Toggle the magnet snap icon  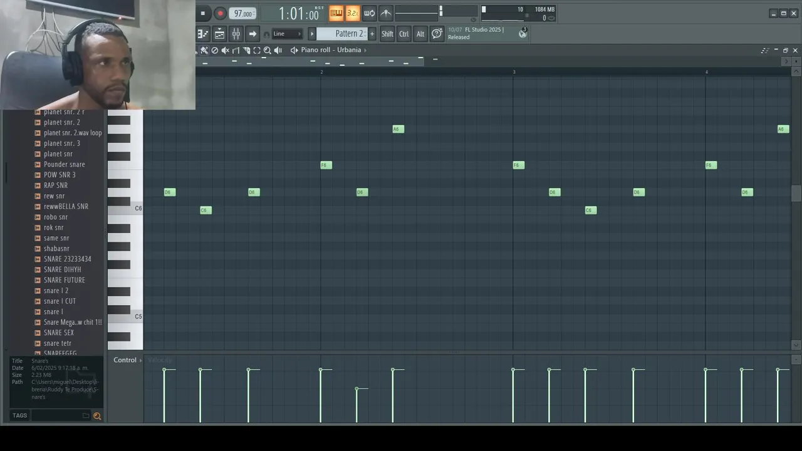(267, 34)
